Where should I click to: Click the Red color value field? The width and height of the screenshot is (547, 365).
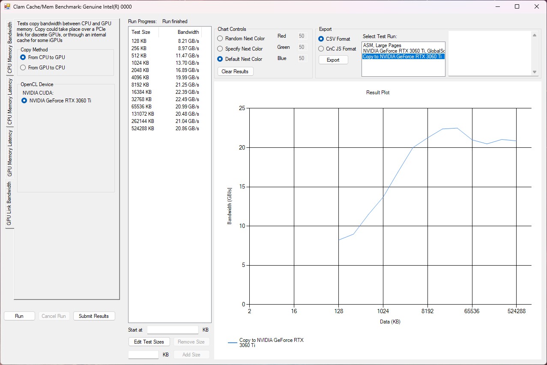[302, 36]
